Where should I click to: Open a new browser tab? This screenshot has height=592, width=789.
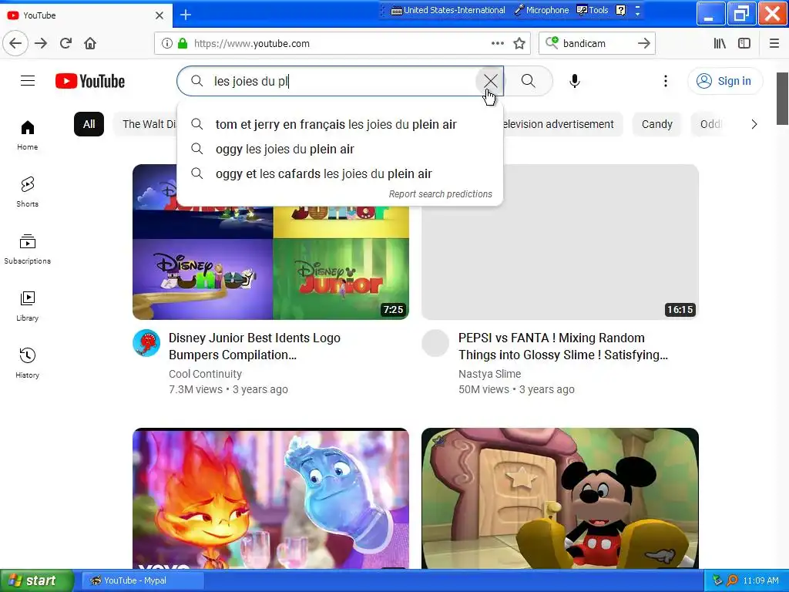point(186,15)
